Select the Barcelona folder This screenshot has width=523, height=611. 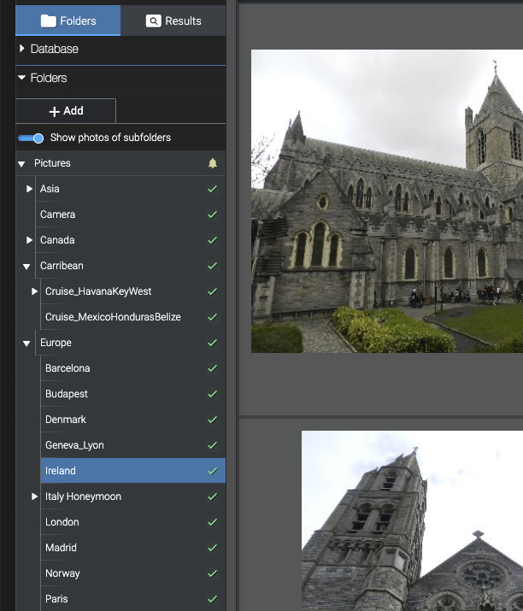click(68, 368)
